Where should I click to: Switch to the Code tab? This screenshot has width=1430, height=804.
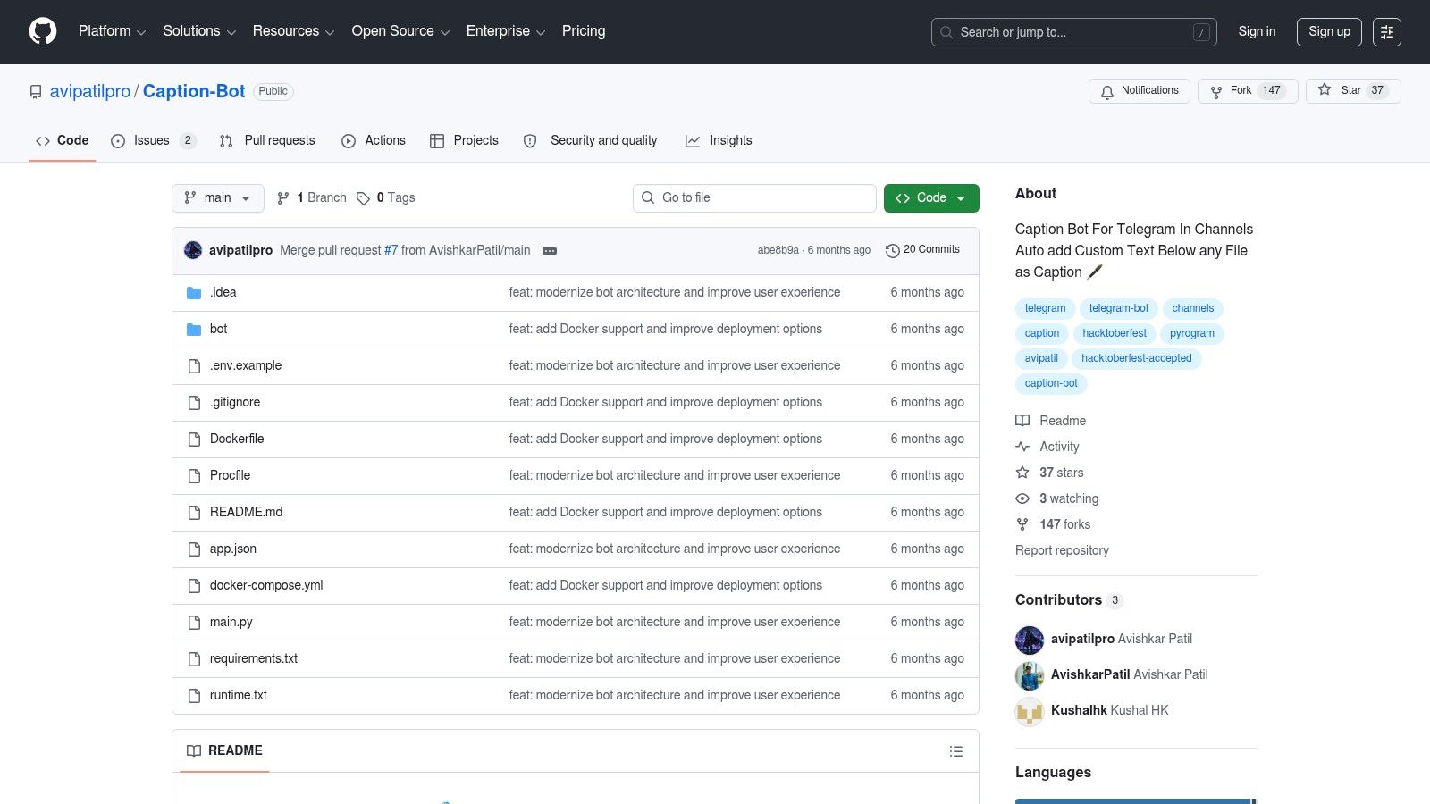(x=63, y=141)
